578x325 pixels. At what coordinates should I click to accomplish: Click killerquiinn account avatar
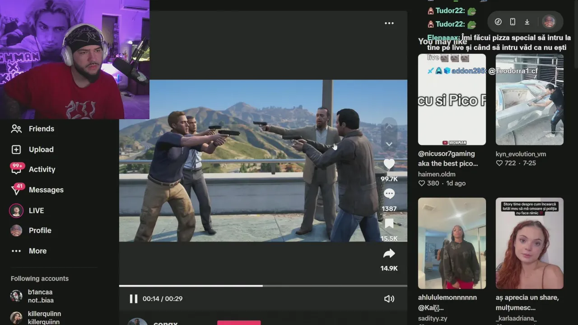[16, 318]
